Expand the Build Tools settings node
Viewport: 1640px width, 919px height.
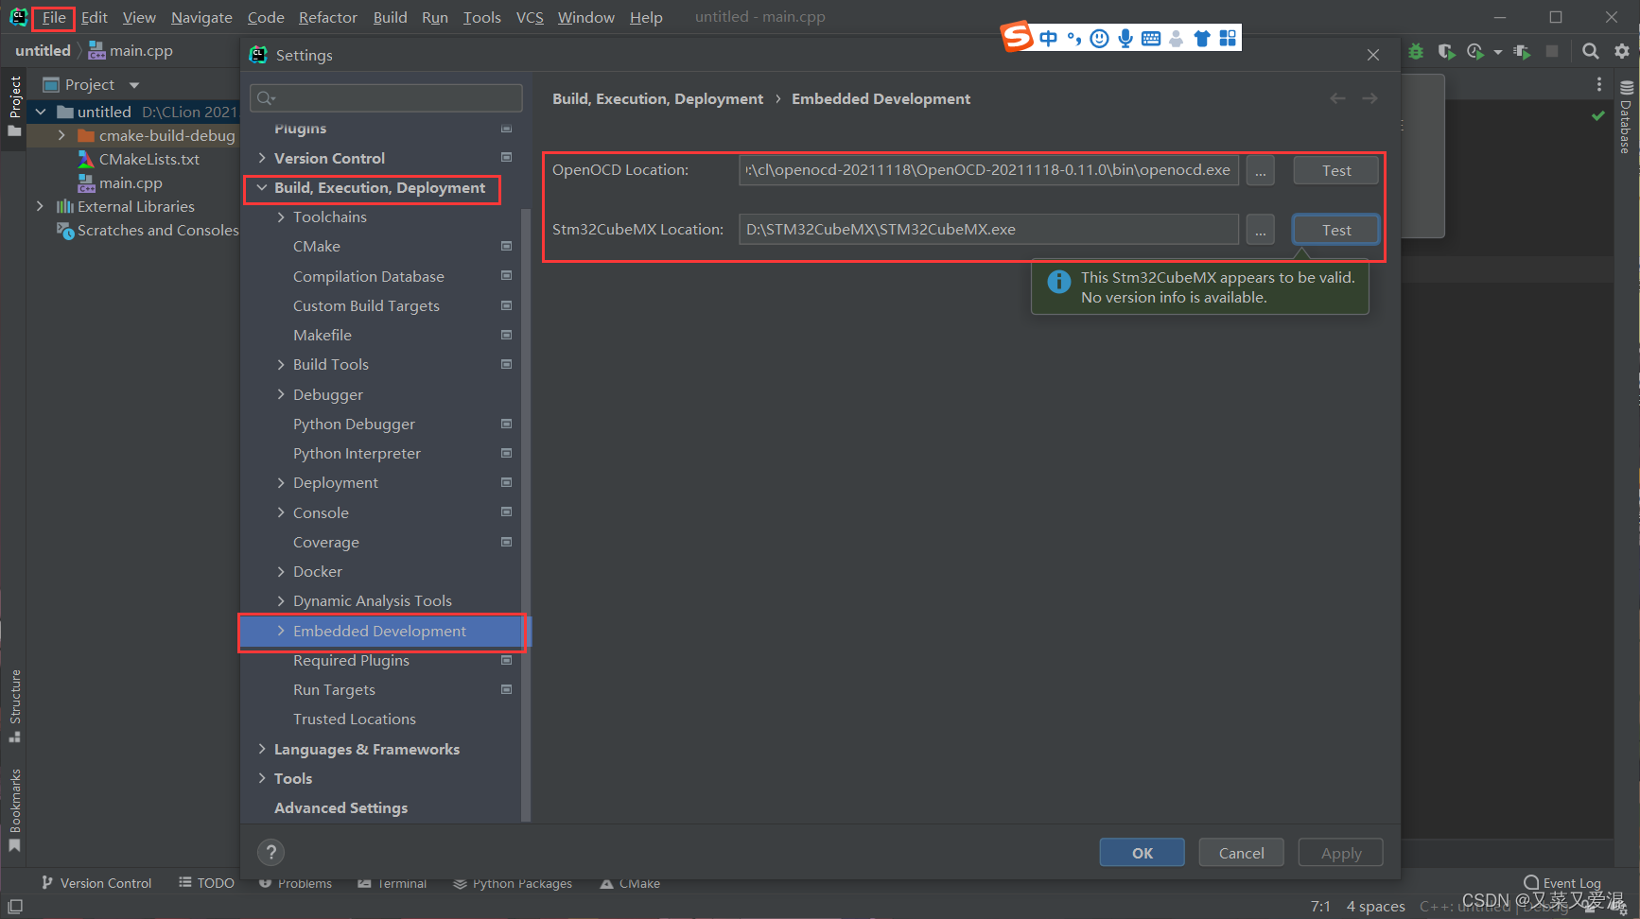[x=281, y=364]
